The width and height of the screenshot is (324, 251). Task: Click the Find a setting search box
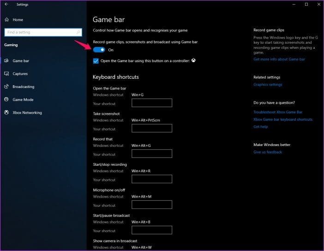(x=43, y=32)
